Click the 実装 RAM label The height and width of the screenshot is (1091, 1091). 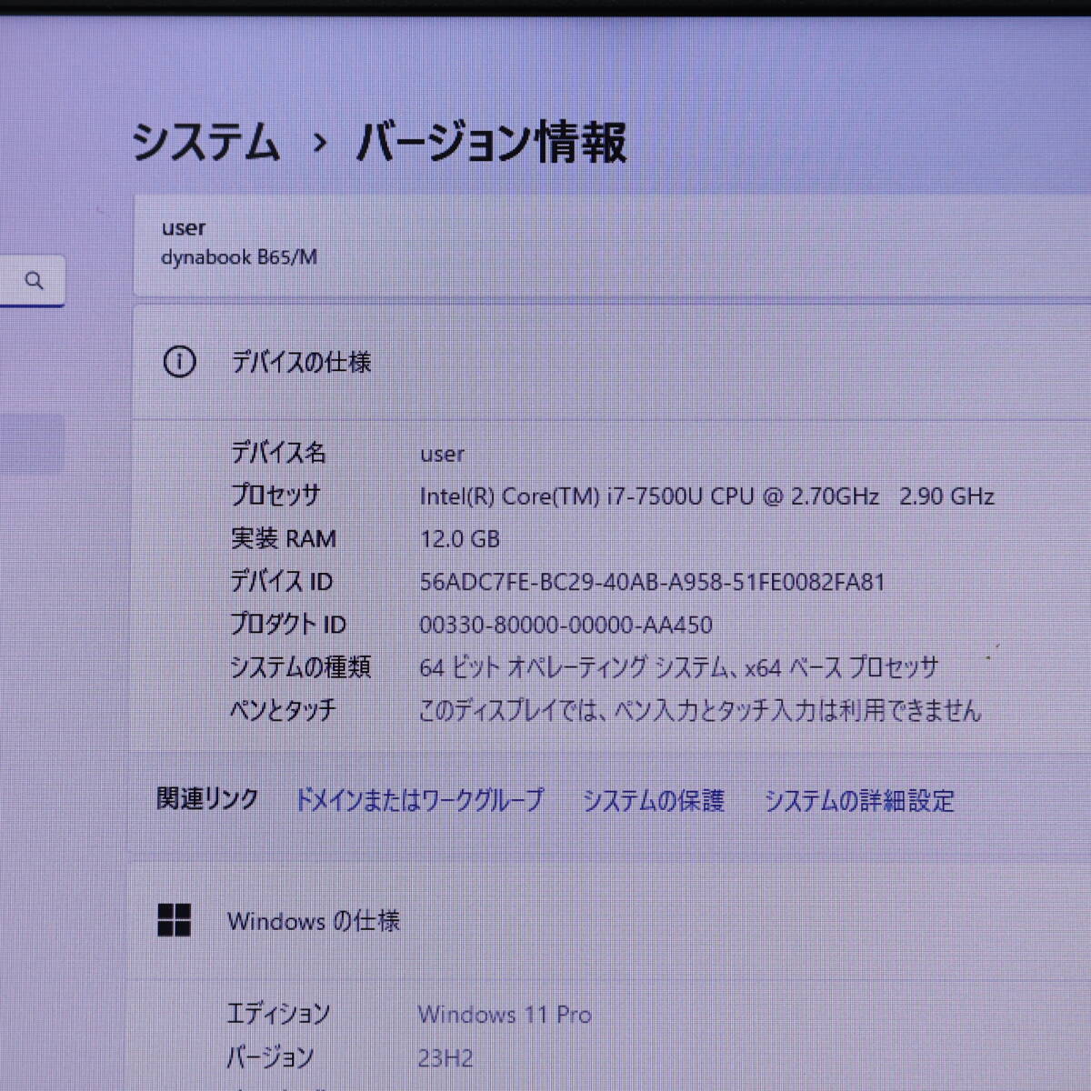click(283, 538)
